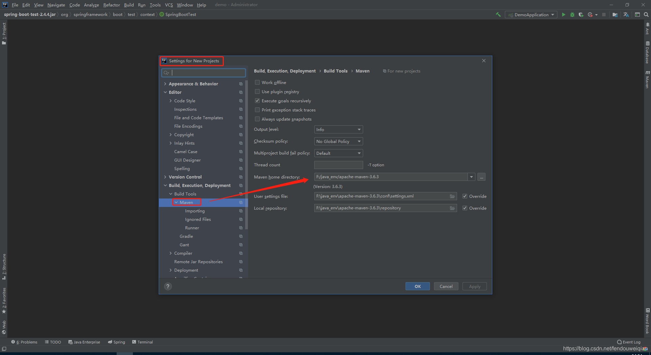Open the Java Enterprise tool window
Image resolution: width=651 pixels, height=355 pixels.
click(84, 342)
